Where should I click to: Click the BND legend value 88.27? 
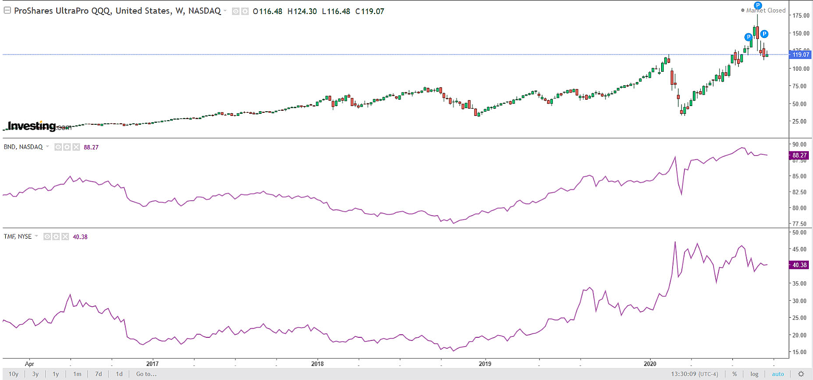[91, 147]
